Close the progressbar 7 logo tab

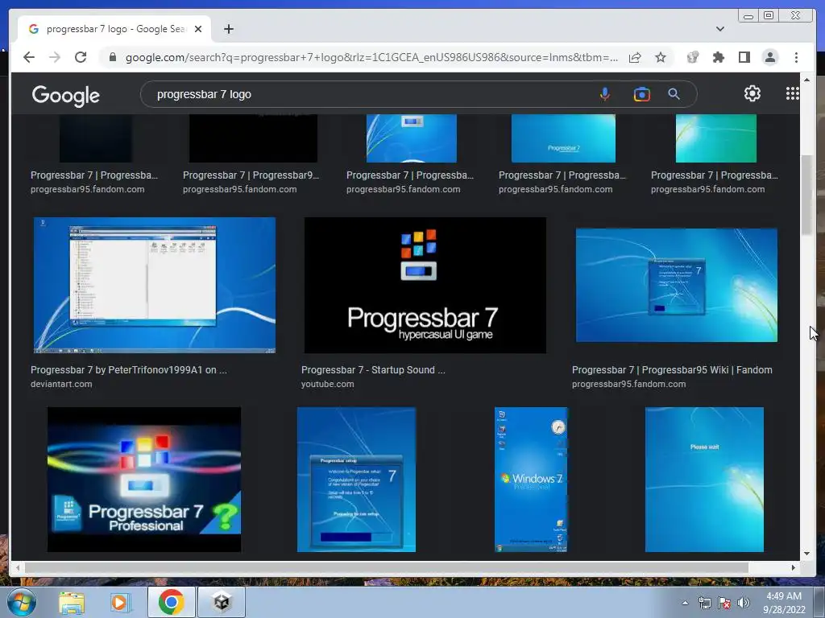pyautogui.click(x=198, y=29)
